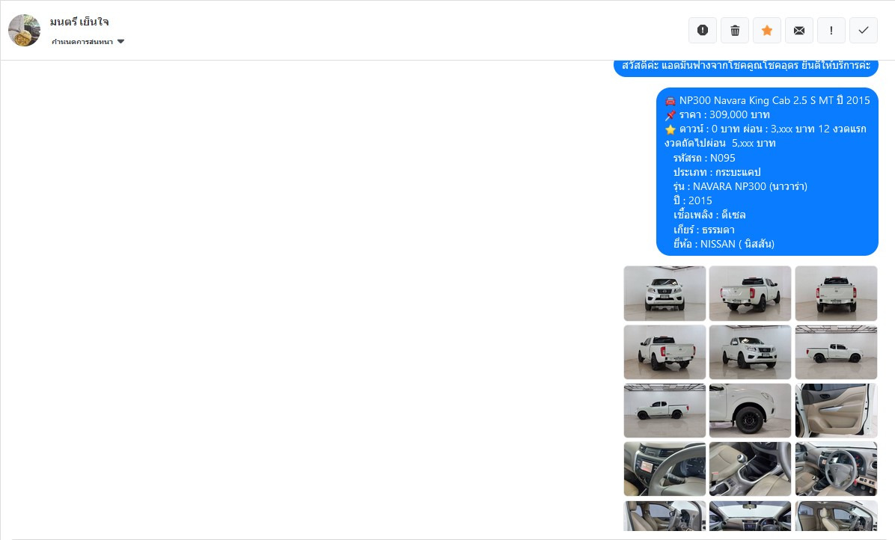This screenshot has width=895, height=540.
Task: Open the rear-view tailgate truck photo
Action: [836, 293]
